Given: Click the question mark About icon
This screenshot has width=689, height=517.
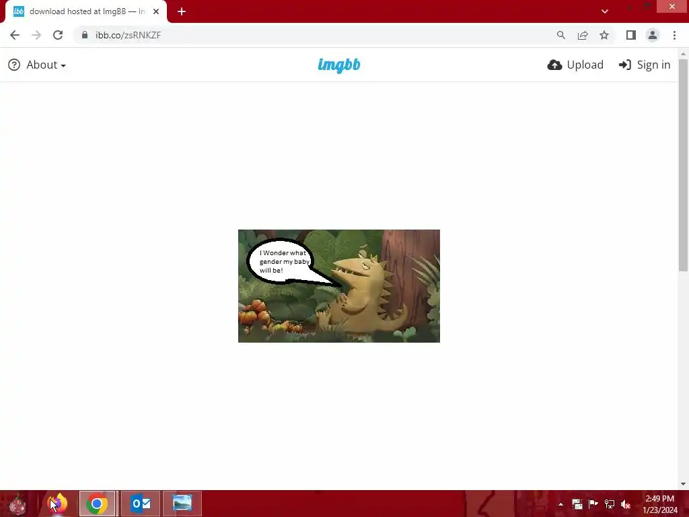Looking at the screenshot, I should tap(14, 65).
